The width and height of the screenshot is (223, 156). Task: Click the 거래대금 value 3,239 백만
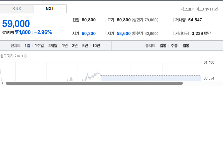pyautogui.click(x=201, y=33)
